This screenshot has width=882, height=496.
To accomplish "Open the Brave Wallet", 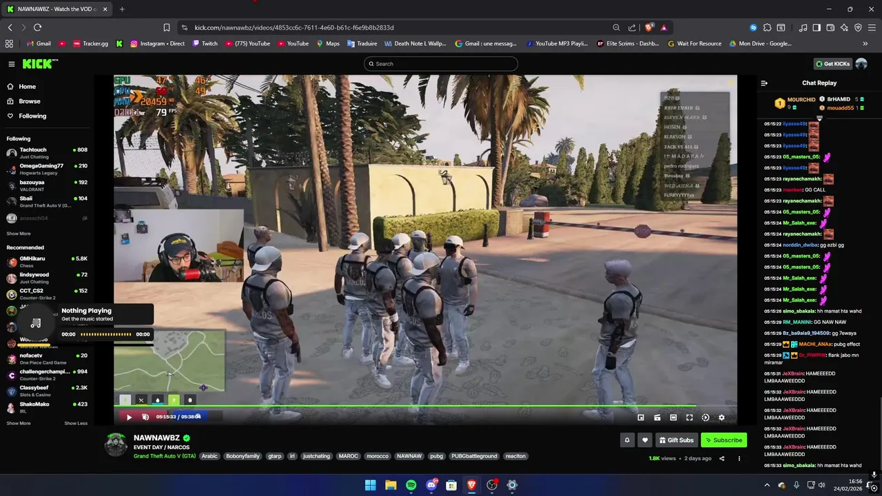I will [x=830, y=28].
